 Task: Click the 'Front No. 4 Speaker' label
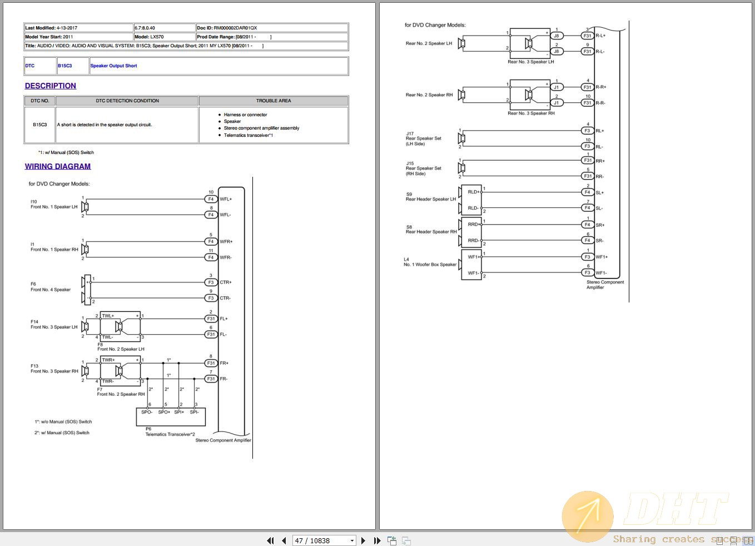[51, 290]
